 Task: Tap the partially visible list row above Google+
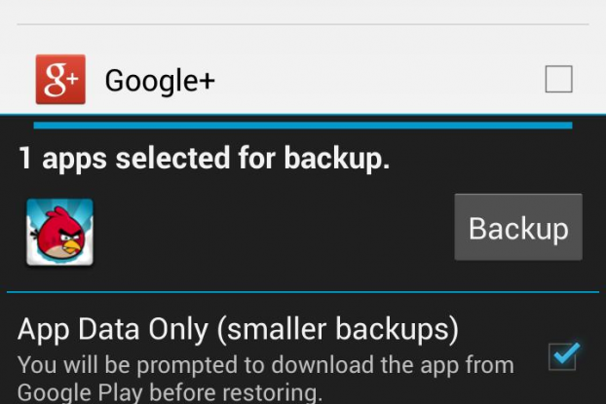[302, 10]
